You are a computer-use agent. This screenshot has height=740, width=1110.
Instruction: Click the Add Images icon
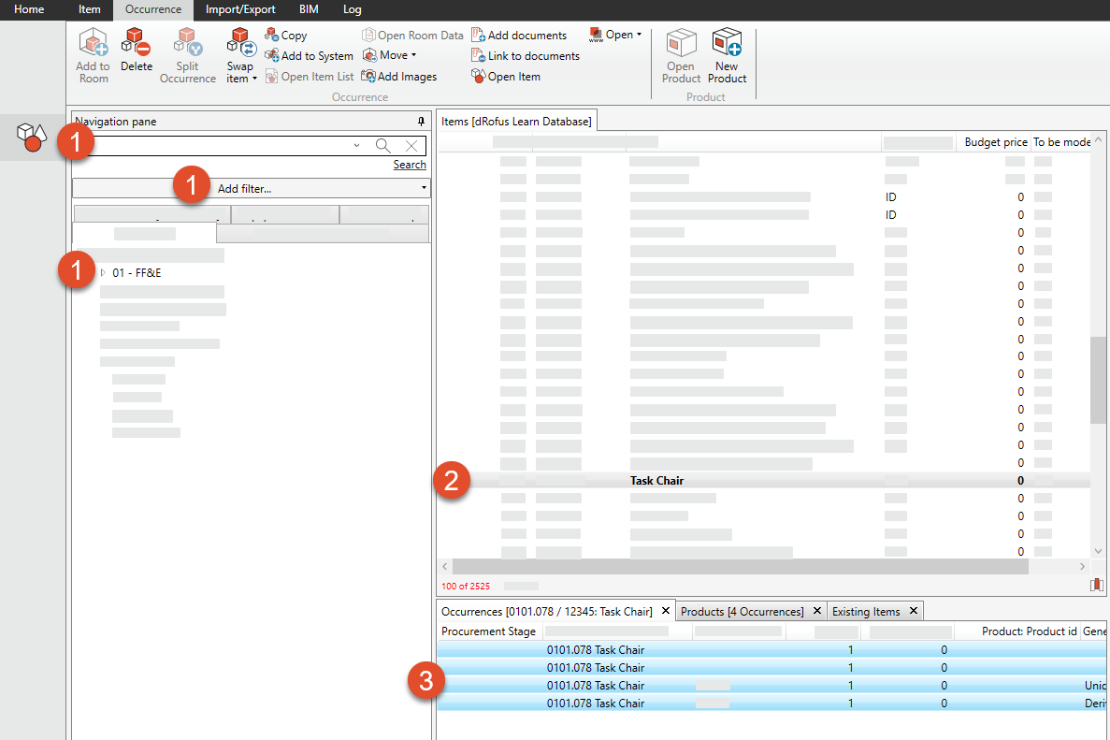[369, 77]
